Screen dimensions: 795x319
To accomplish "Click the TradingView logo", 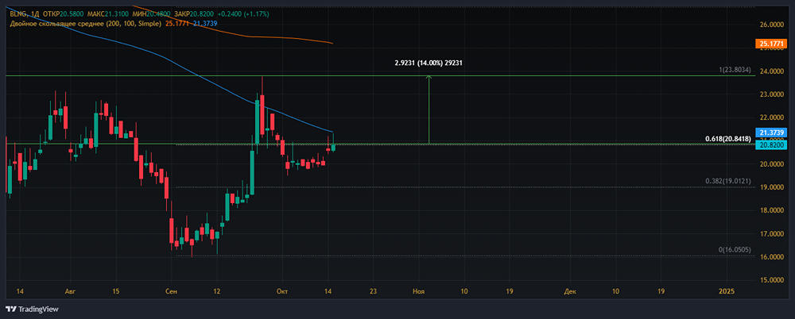I will pos(32,309).
